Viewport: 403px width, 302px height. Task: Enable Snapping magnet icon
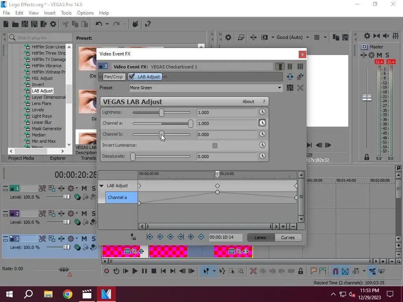pyautogui.click(x=335, y=271)
